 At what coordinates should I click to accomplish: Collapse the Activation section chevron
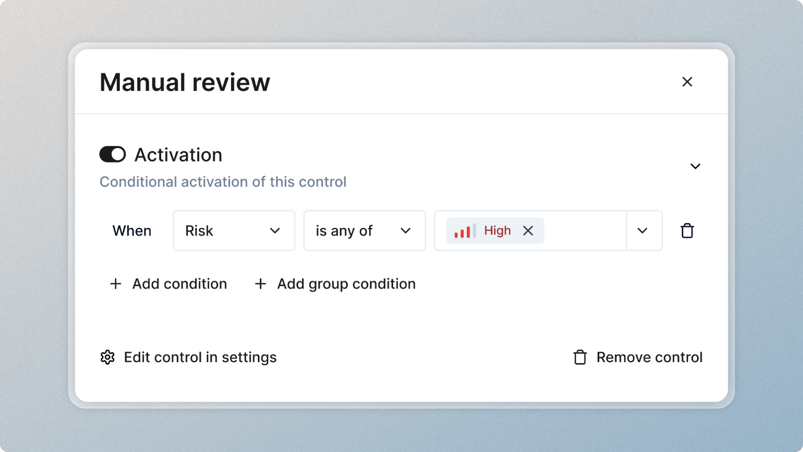695,166
